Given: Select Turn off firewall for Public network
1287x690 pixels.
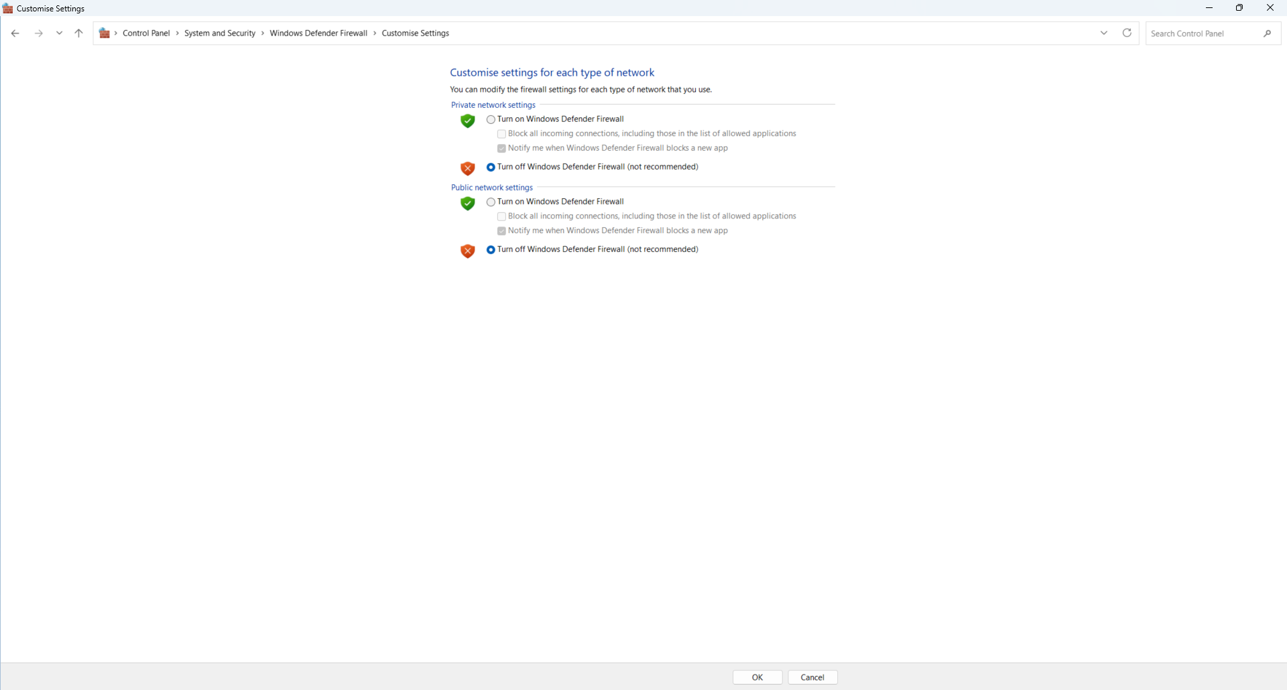Looking at the screenshot, I should pyautogui.click(x=491, y=250).
